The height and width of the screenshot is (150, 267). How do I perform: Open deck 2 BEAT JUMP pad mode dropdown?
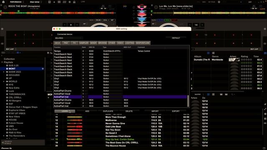(x=256, y=49)
